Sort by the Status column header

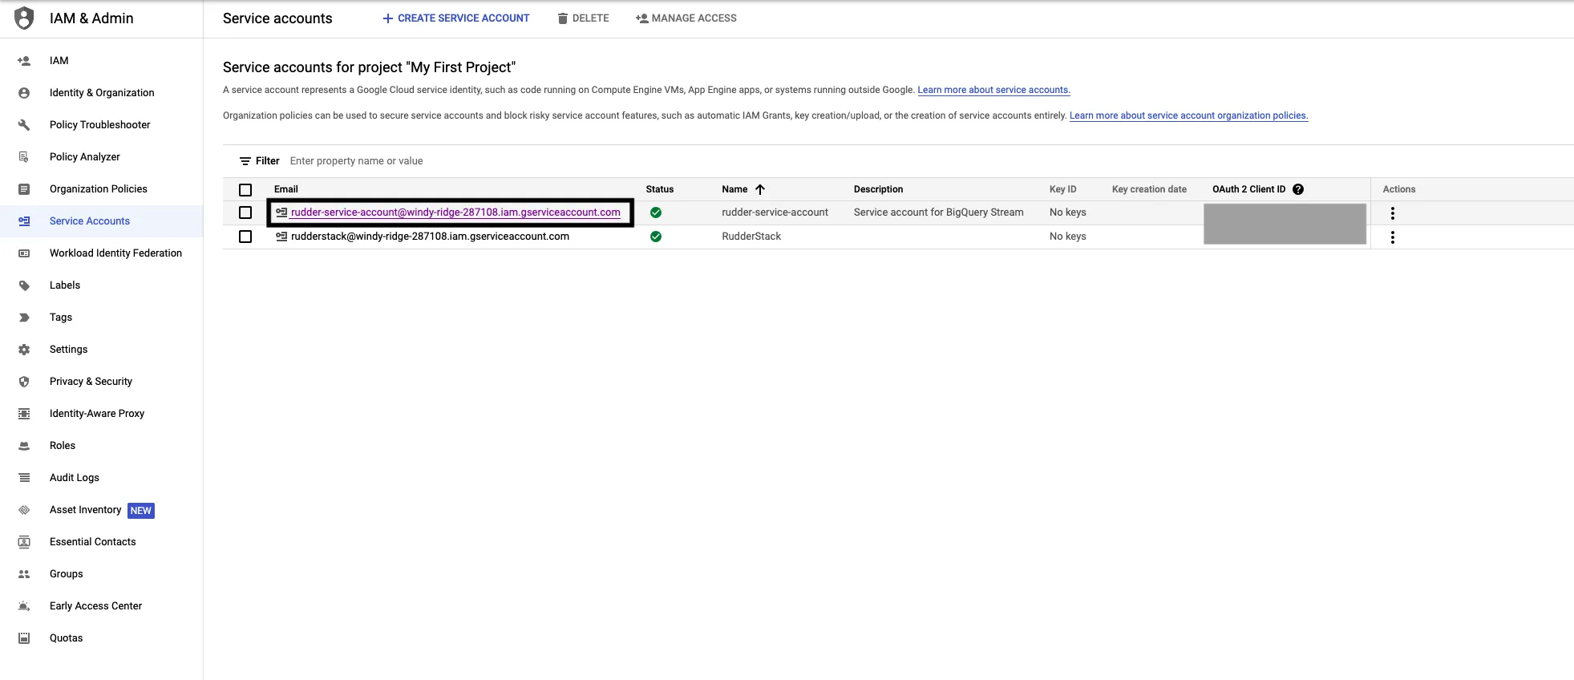click(x=660, y=189)
